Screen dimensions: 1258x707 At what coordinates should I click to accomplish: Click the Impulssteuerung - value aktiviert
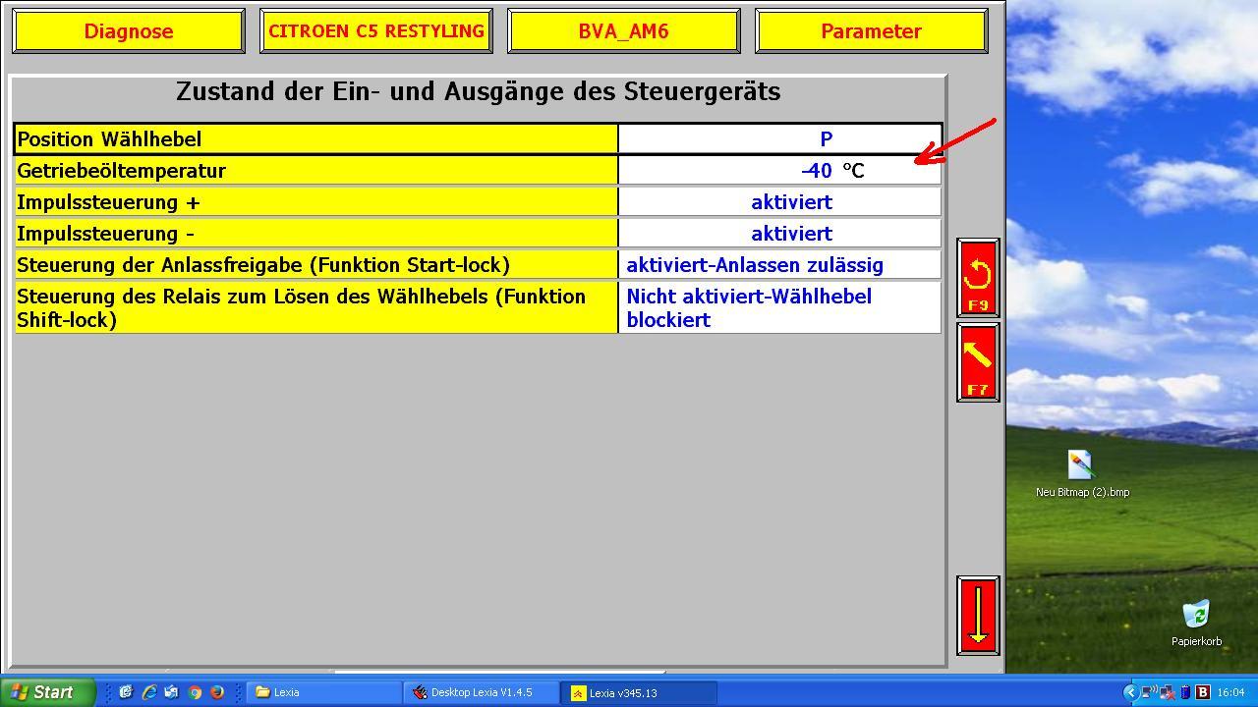point(780,234)
